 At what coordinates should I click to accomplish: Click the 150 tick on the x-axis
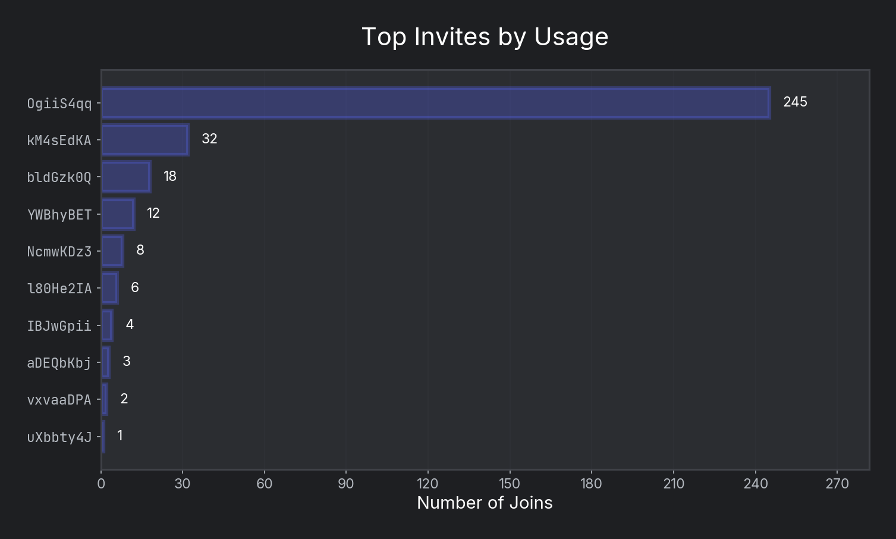click(510, 484)
